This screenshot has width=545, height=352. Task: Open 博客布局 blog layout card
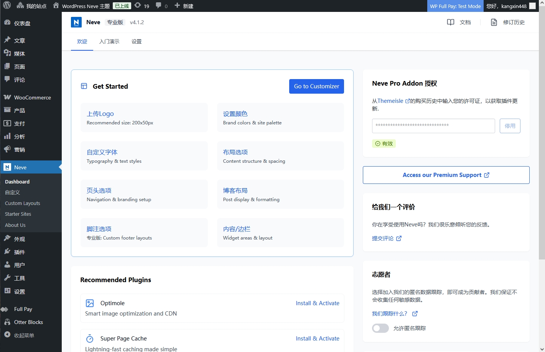pyautogui.click(x=280, y=194)
